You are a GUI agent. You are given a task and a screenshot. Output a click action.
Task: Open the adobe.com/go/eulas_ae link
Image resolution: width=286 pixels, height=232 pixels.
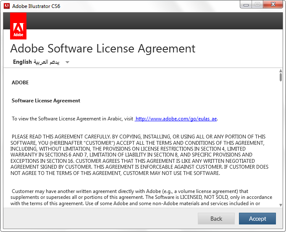coord(176,119)
